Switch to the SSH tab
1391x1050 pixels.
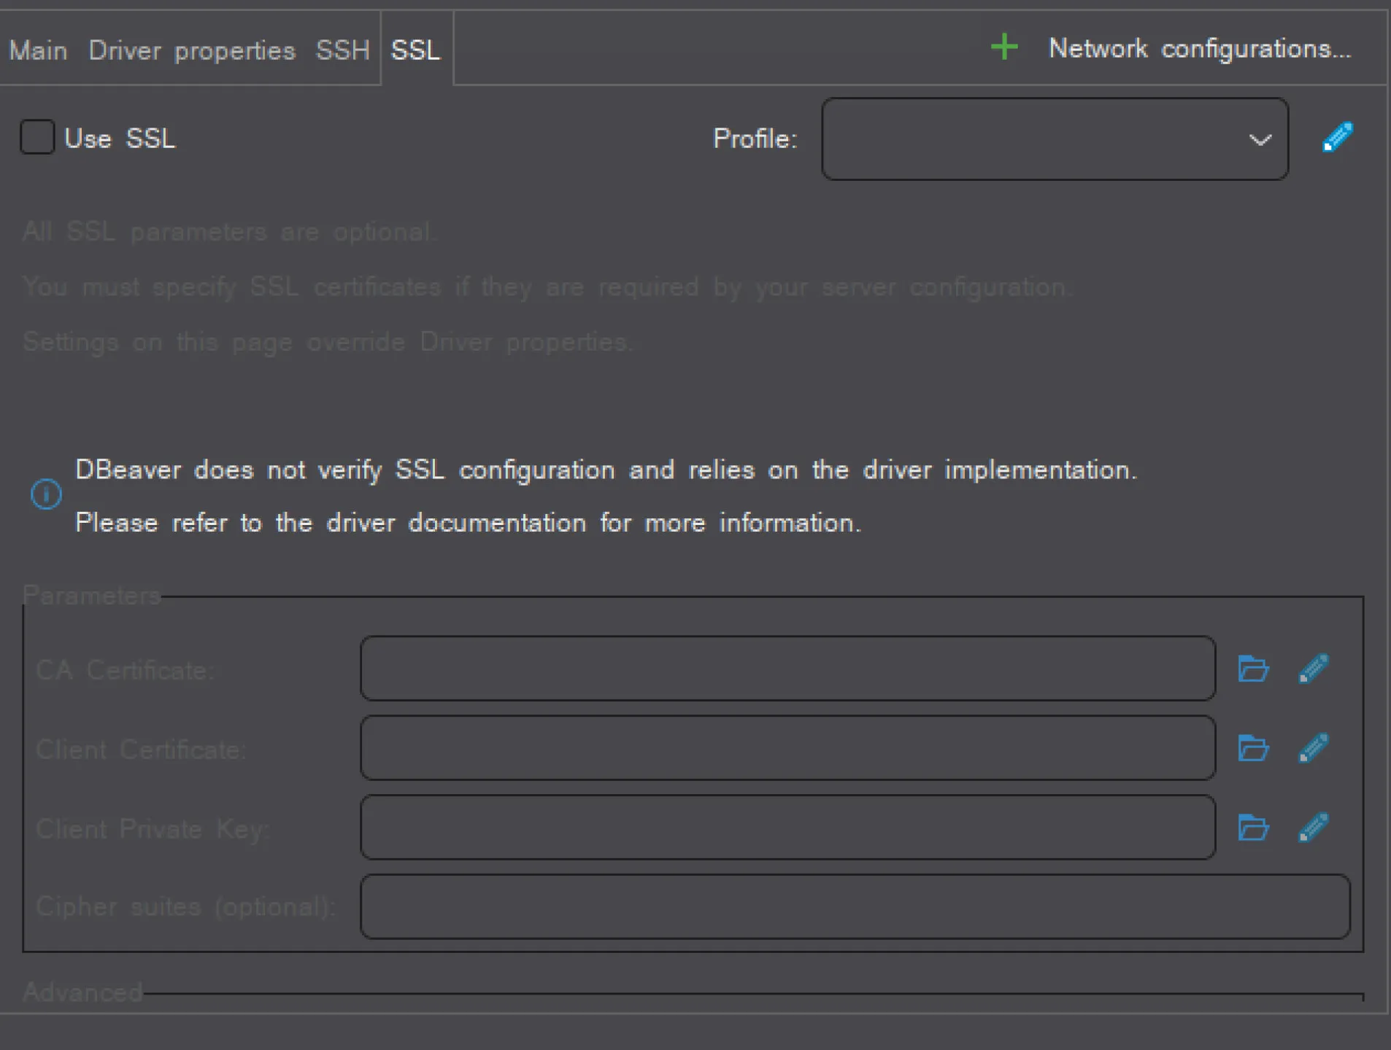342,50
